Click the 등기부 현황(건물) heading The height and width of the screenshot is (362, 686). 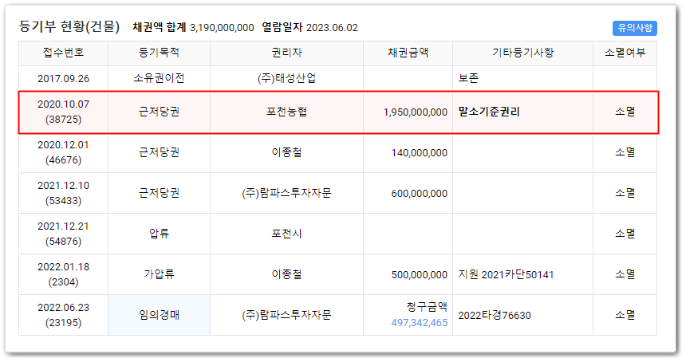click(x=69, y=26)
